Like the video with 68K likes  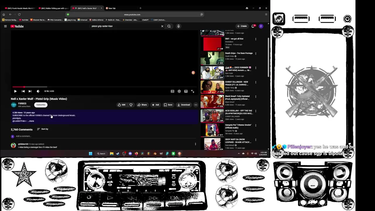[x=122, y=105]
